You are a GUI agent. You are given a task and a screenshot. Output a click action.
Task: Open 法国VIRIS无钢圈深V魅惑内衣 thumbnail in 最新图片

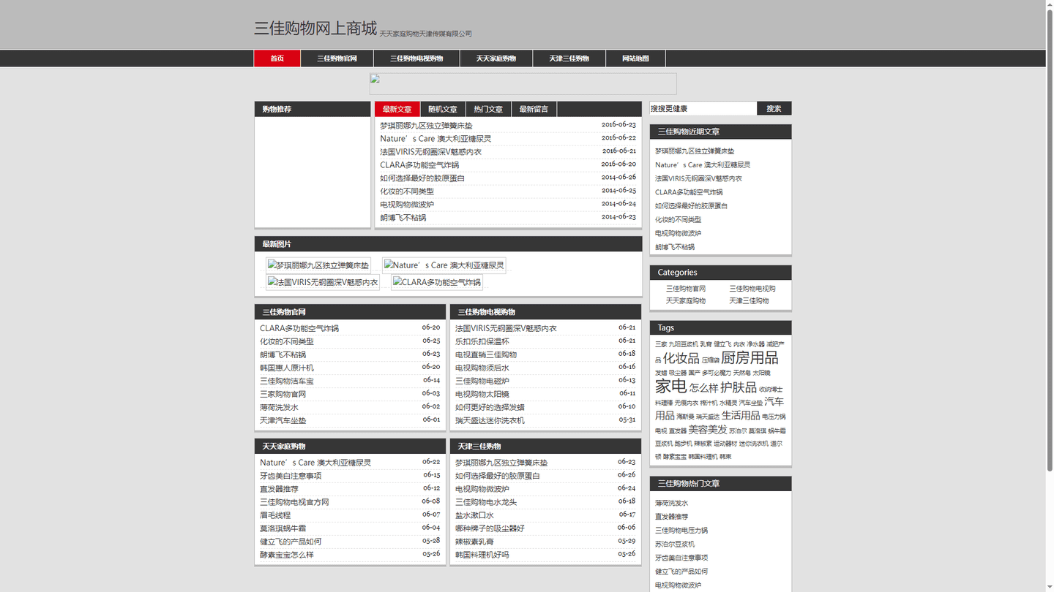[323, 282]
